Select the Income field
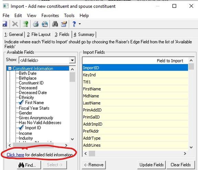Viewport: 198px width, 170px height. (x=25, y=133)
